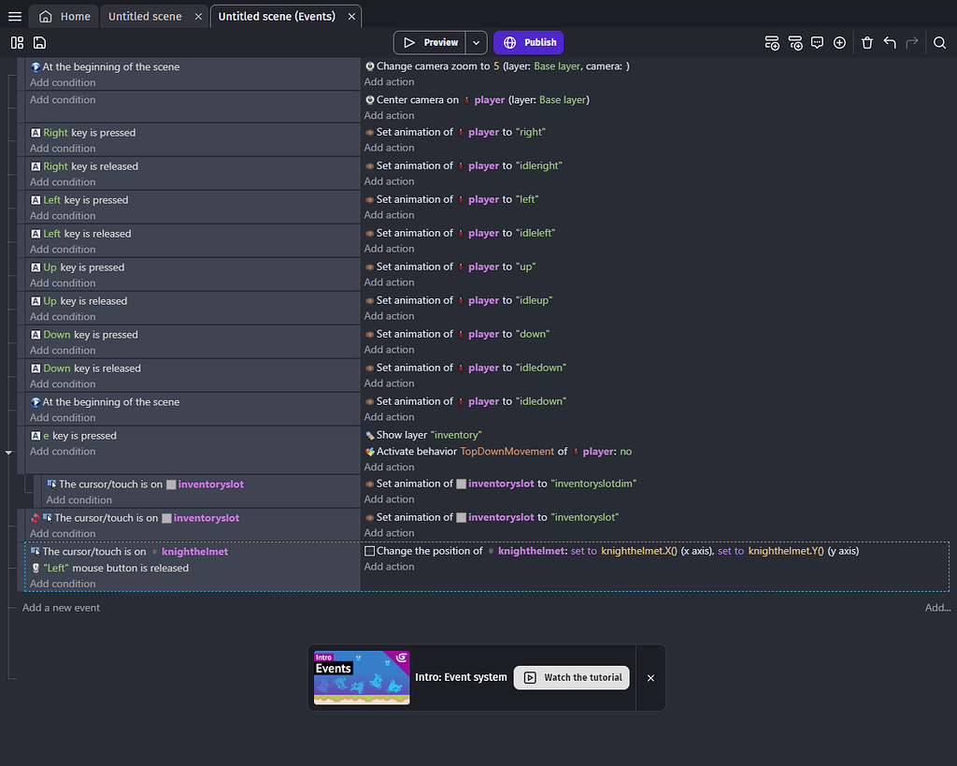Click the Add Sub-Event toolbar icon
The image size is (957, 766).
click(x=795, y=42)
